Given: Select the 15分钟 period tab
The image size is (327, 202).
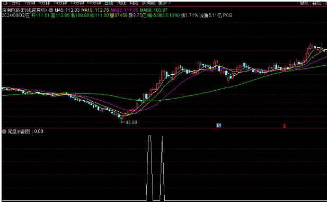Looking at the screenshot, I should click(60, 3).
